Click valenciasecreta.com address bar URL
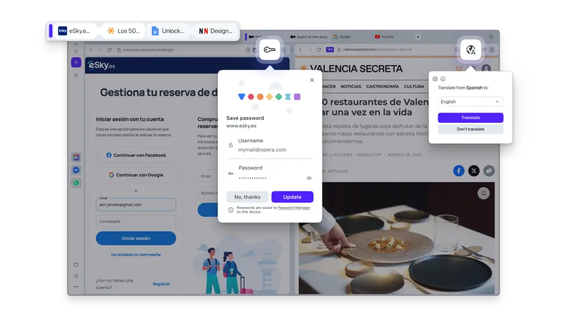 click(x=378, y=49)
